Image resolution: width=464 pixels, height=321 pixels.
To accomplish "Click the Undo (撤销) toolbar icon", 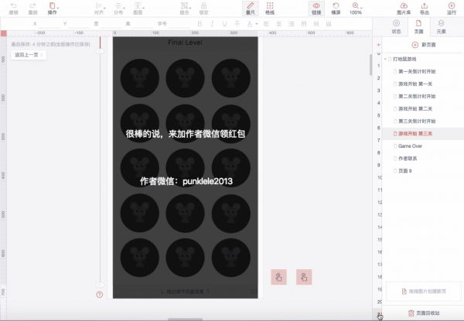I will [x=14, y=9].
